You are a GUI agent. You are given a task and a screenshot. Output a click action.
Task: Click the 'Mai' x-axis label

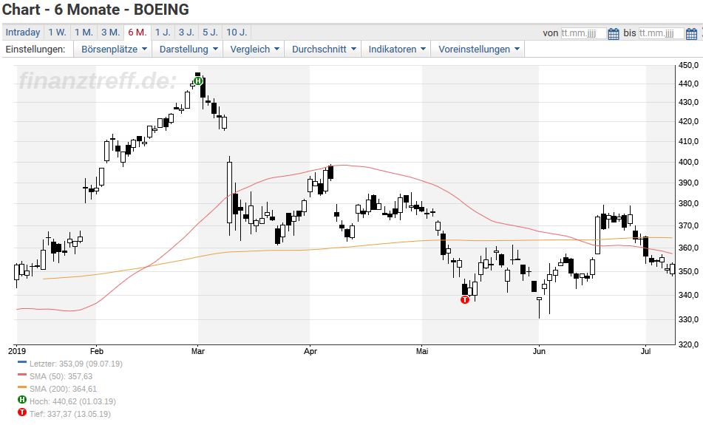[x=422, y=351]
